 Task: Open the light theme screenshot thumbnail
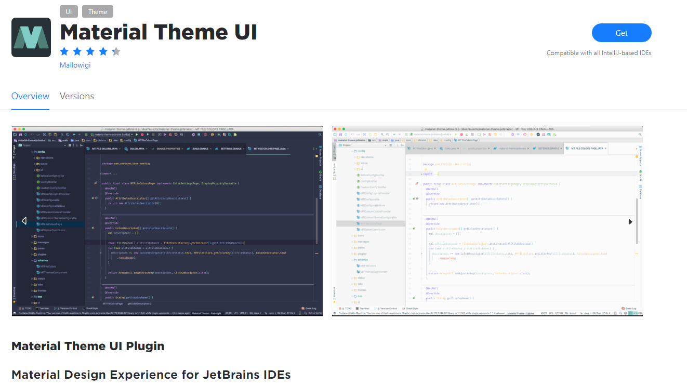(x=487, y=220)
